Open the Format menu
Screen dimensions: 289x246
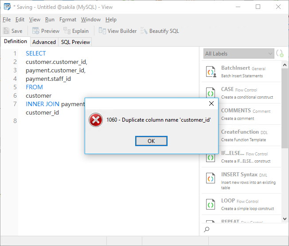pyautogui.click(x=68, y=20)
